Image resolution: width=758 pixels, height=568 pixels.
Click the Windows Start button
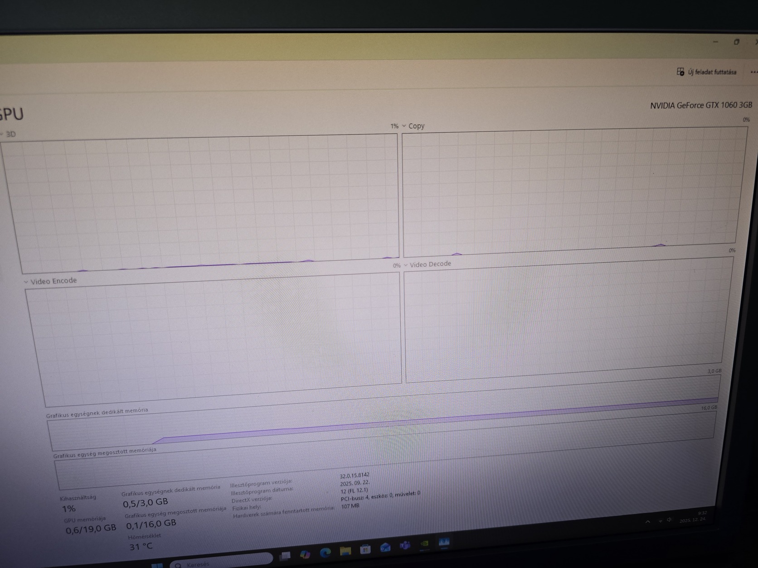coord(157,565)
